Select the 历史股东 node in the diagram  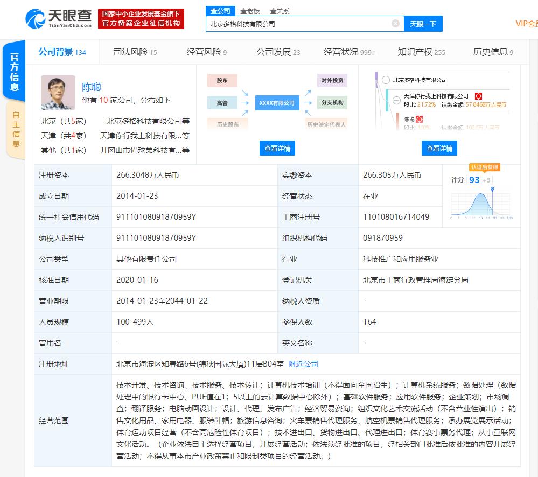(228, 124)
